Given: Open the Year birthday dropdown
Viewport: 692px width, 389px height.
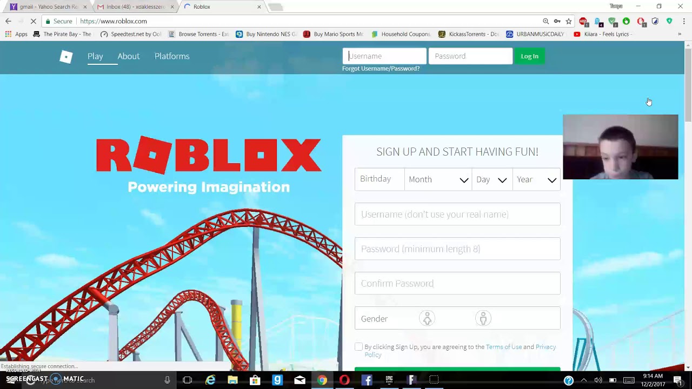Looking at the screenshot, I should click(x=536, y=179).
